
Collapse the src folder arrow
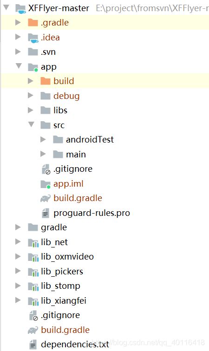(31, 124)
